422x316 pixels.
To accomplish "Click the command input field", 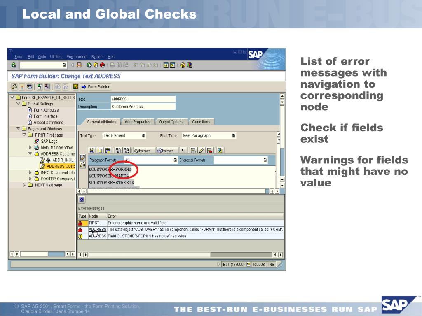I will pyautogui.click(x=43, y=65).
